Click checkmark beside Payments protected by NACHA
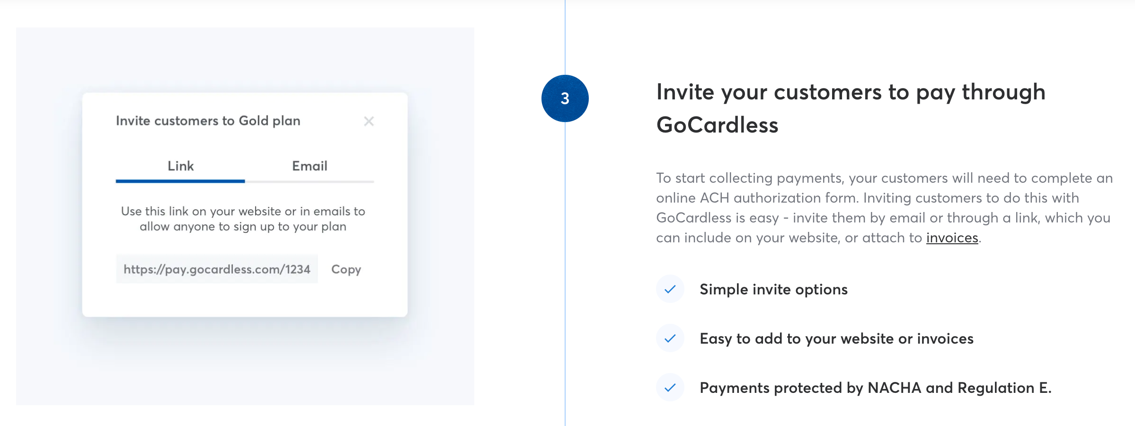 click(670, 388)
